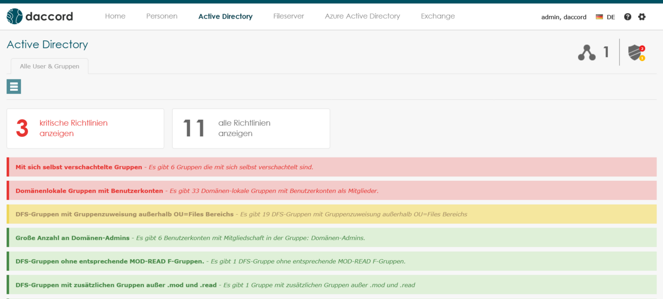Select the Alle User & Gruppen tab
Viewport: 663px width, 299px height.
pyautogui.click(x=49, y=66)
